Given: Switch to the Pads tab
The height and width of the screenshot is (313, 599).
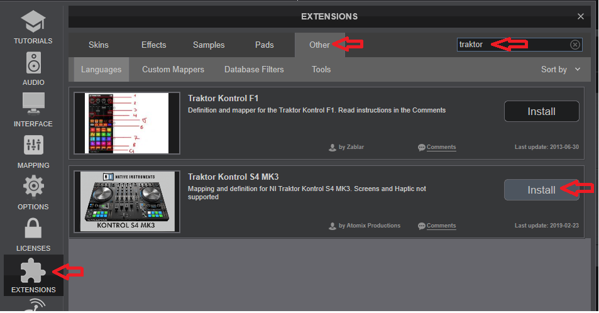Looking at the screenshot, I should 265,45.
